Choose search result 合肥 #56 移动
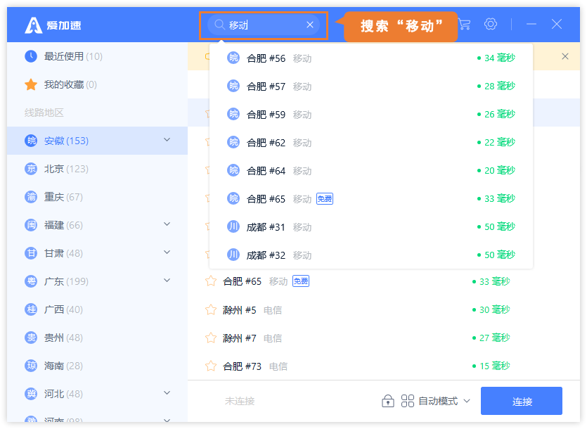 pos(371,58)
